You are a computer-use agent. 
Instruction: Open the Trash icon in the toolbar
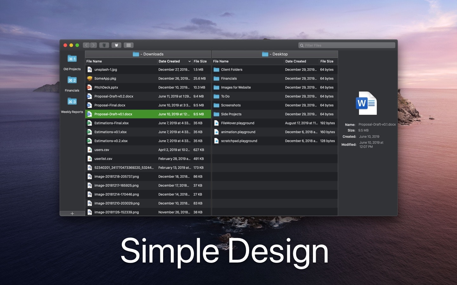104,45
